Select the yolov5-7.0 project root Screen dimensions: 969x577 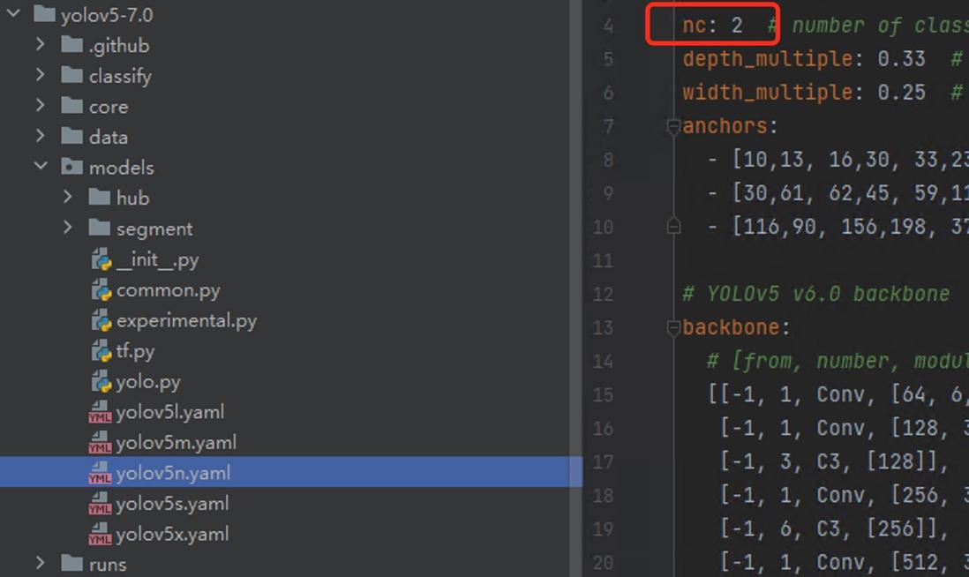click(x=107, y=14)
